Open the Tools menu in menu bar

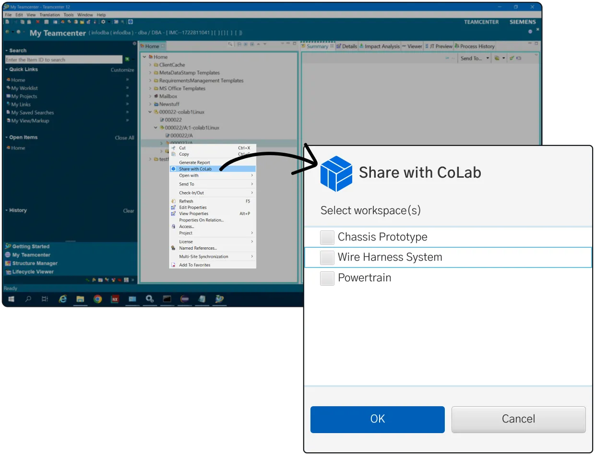[69, 15]
